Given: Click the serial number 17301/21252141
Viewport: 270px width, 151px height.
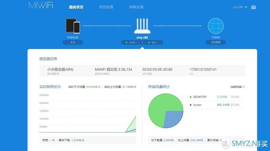Looking at the screenshot, I should pos(203,70).
